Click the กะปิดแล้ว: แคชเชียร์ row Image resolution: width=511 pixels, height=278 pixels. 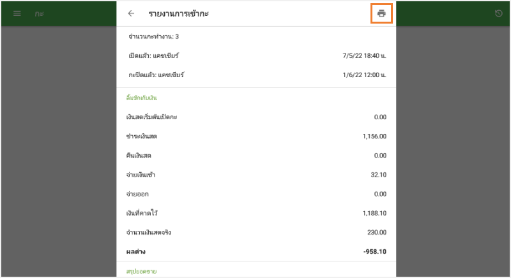point(156,75)
